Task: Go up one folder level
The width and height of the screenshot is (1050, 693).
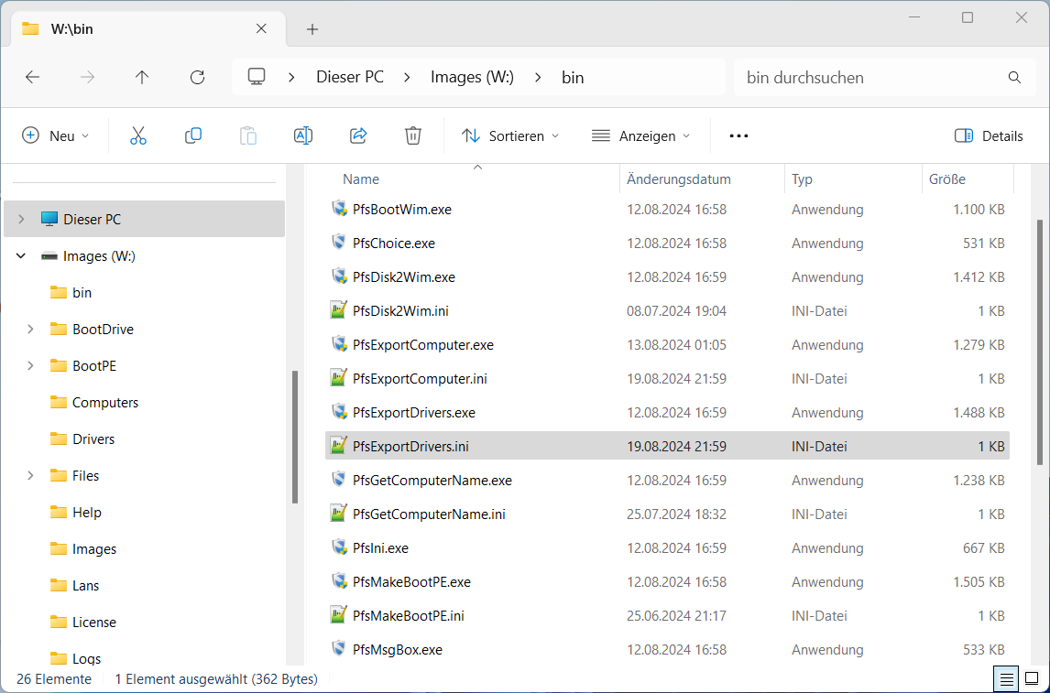Action: [142, 78]
